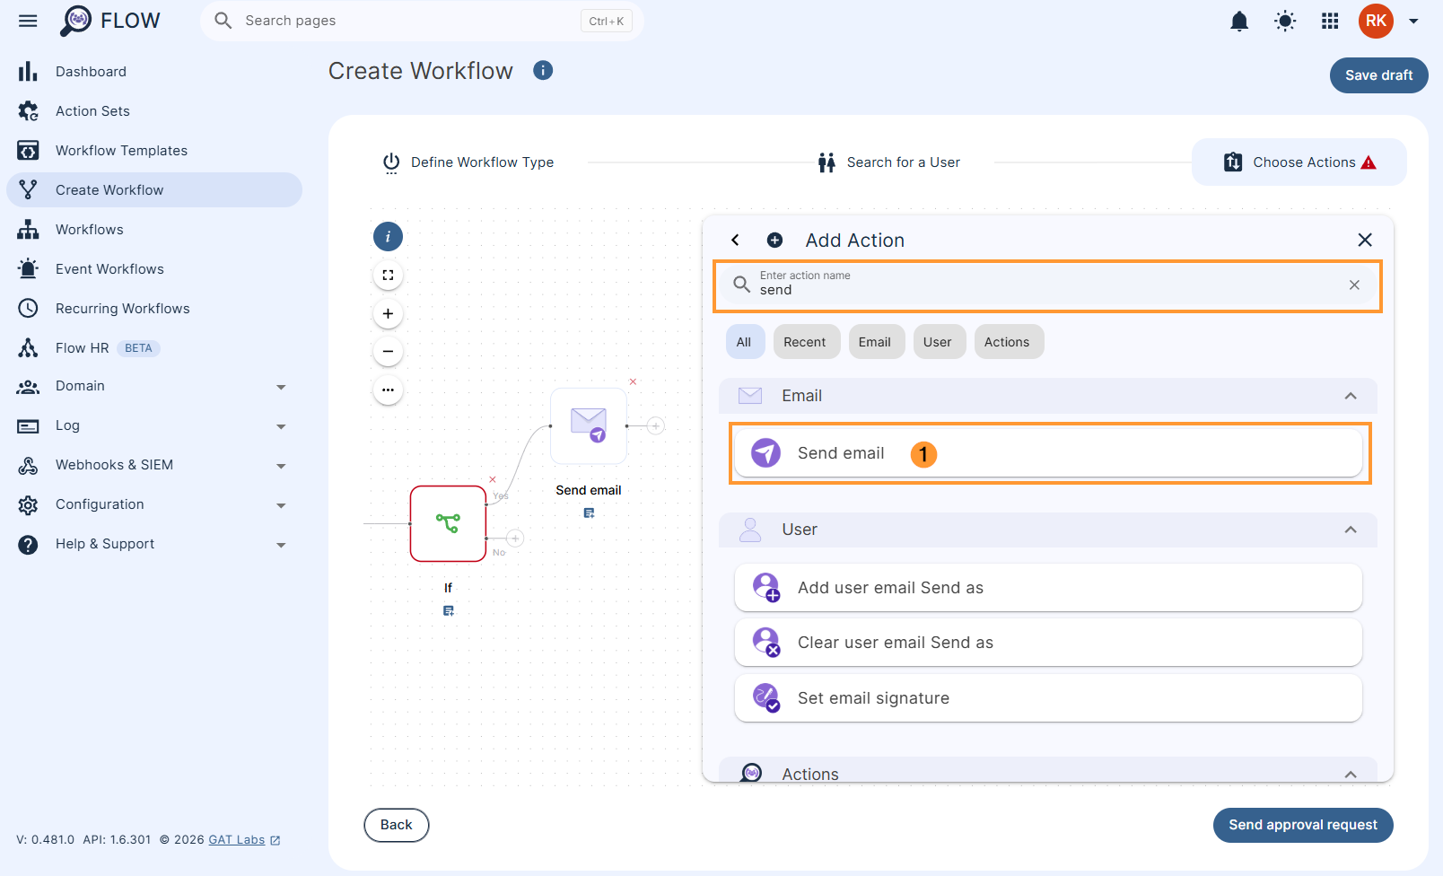Close the Add Action panel
1443x876 pixels.
[1365, 240]
